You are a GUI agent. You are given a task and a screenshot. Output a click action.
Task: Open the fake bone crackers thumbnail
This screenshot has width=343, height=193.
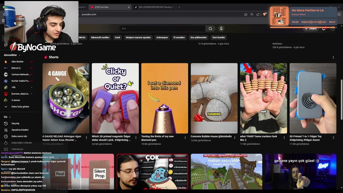[263, 98]
